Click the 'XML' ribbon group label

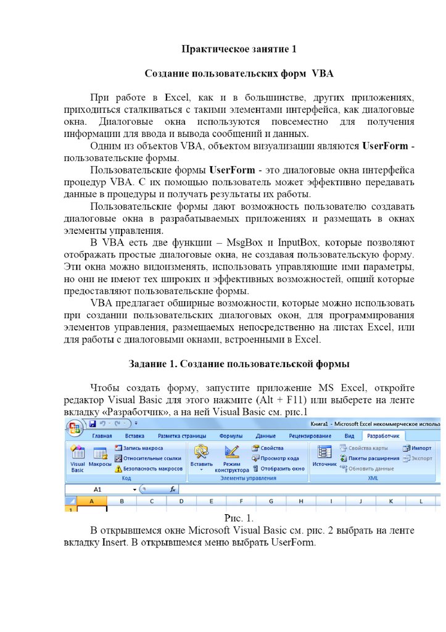click(x=373, y=478)
